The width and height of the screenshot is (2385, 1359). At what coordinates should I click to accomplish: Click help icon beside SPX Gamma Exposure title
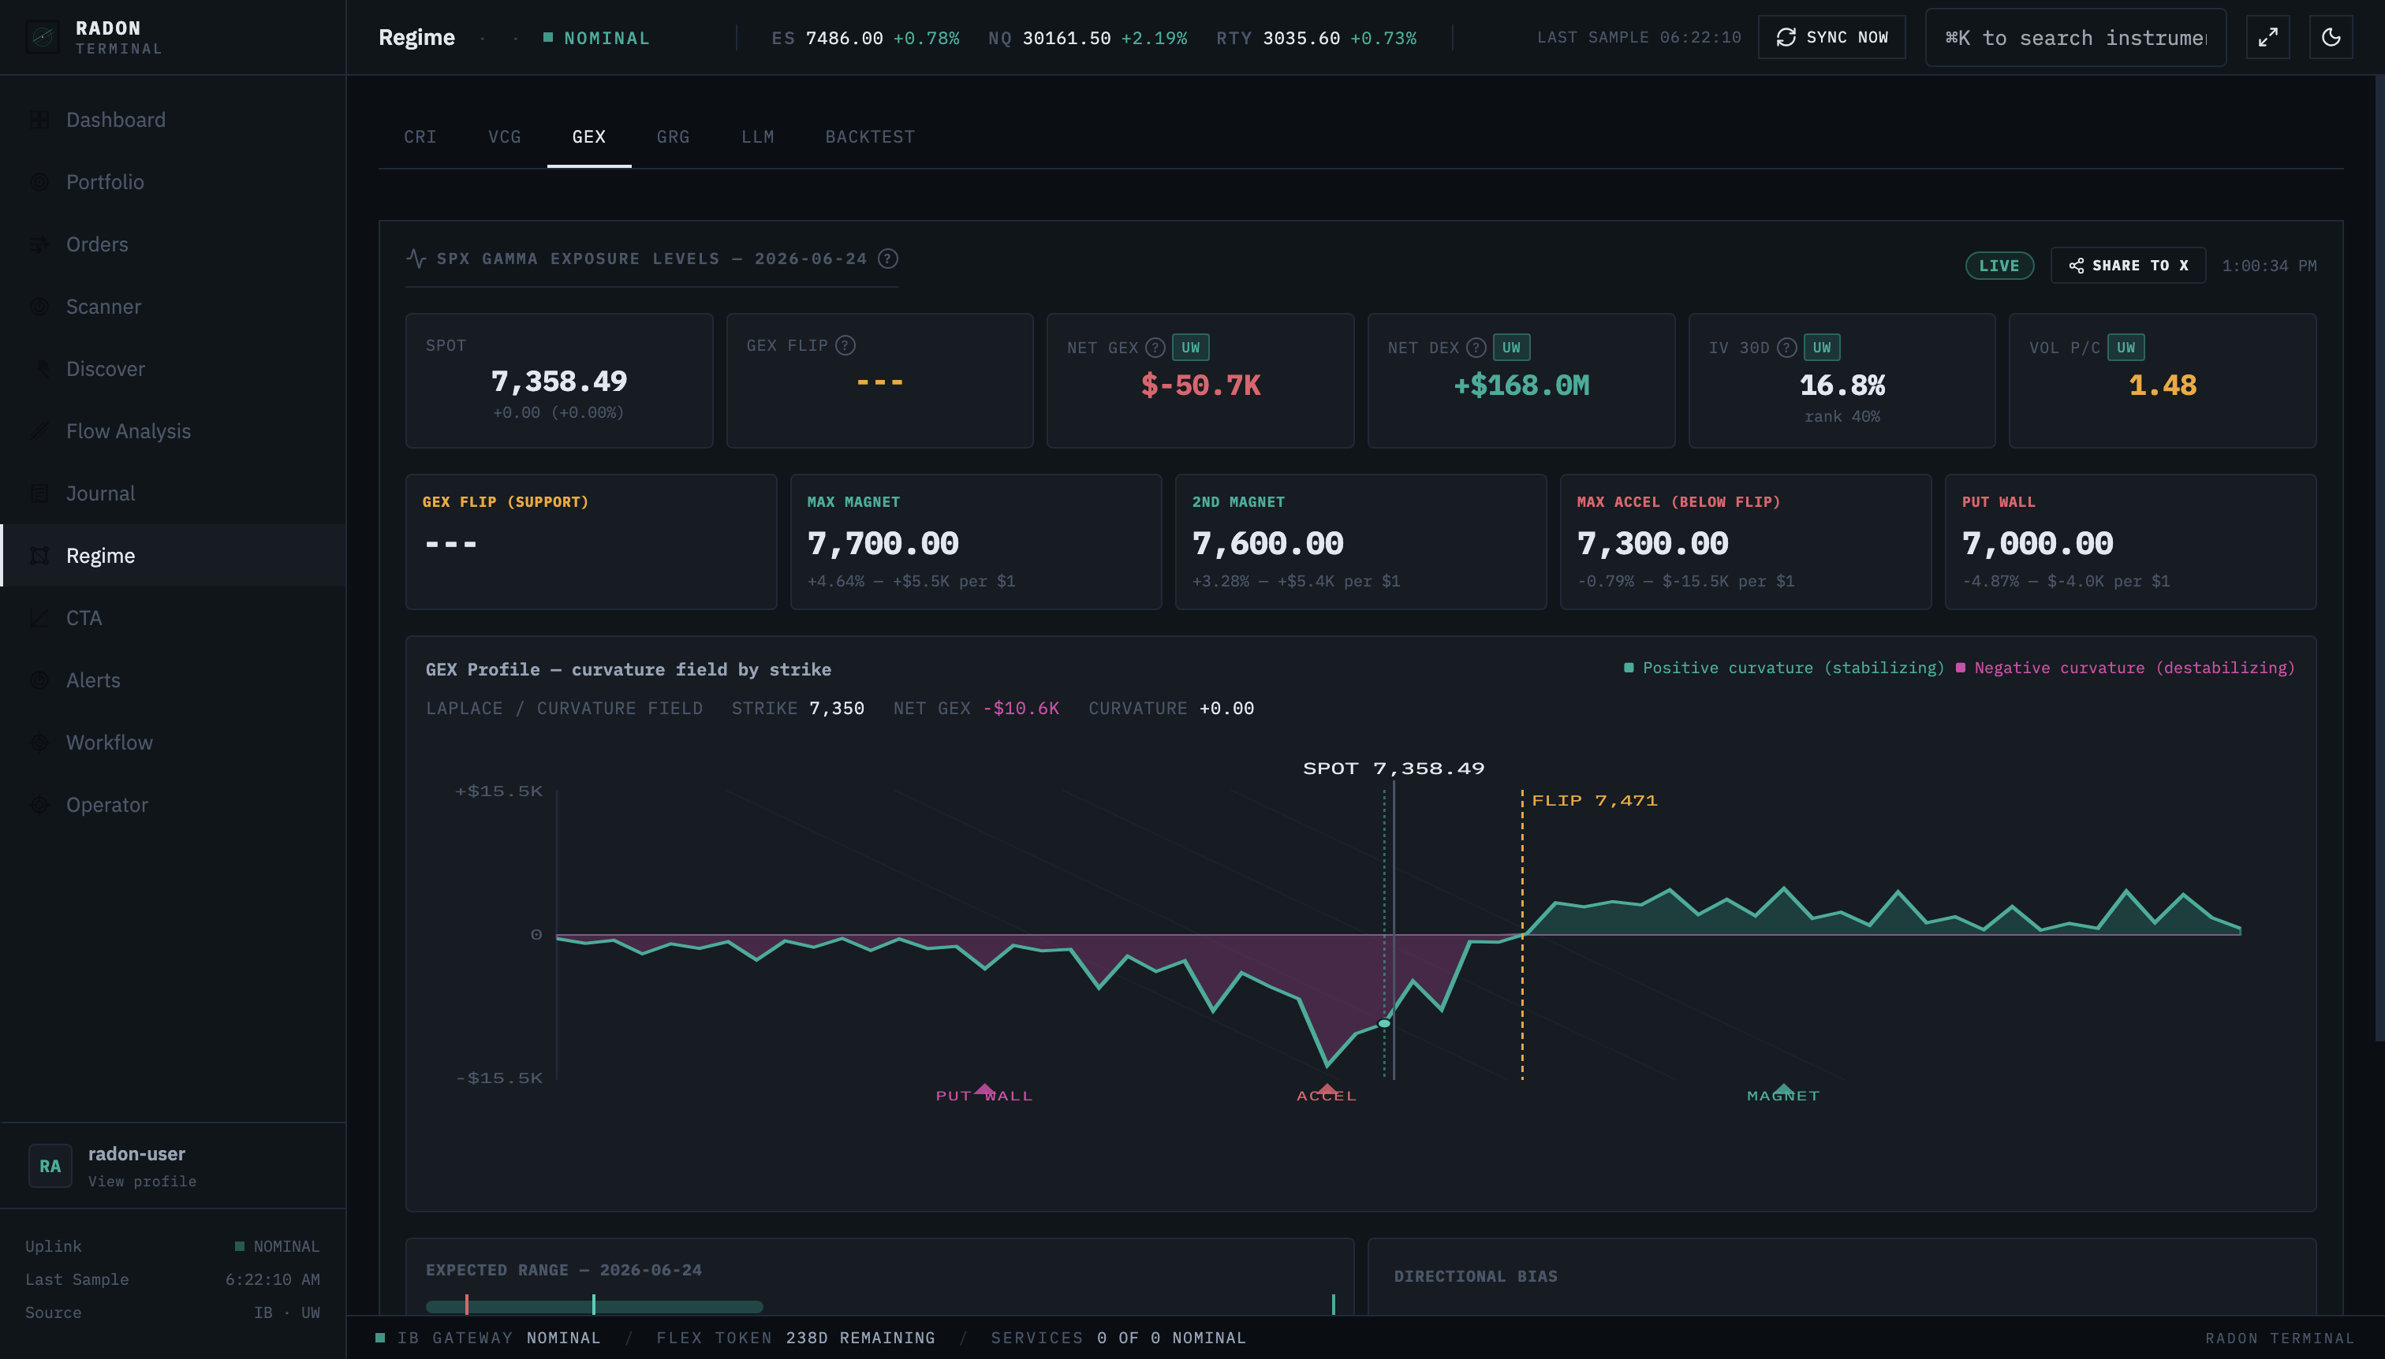tap(888, 259)
